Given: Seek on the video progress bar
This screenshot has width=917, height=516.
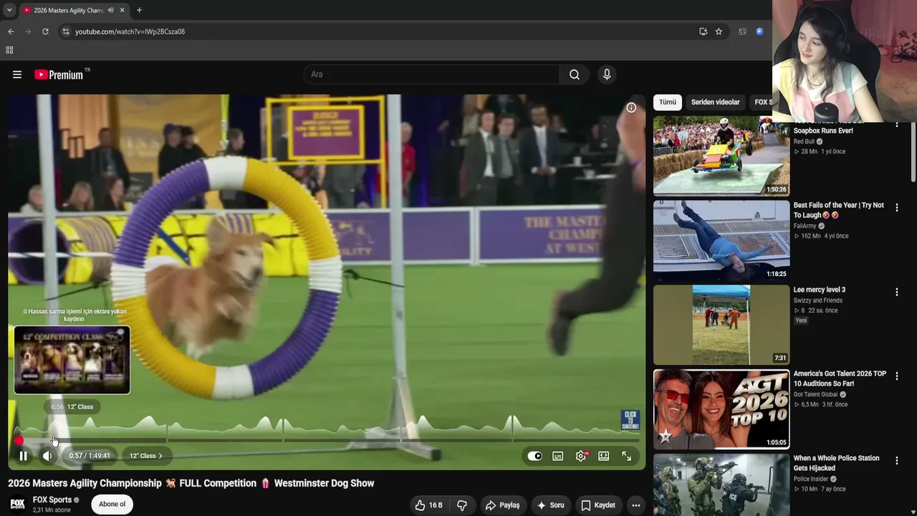Looking at the screenshot, I should pos(327,440).
